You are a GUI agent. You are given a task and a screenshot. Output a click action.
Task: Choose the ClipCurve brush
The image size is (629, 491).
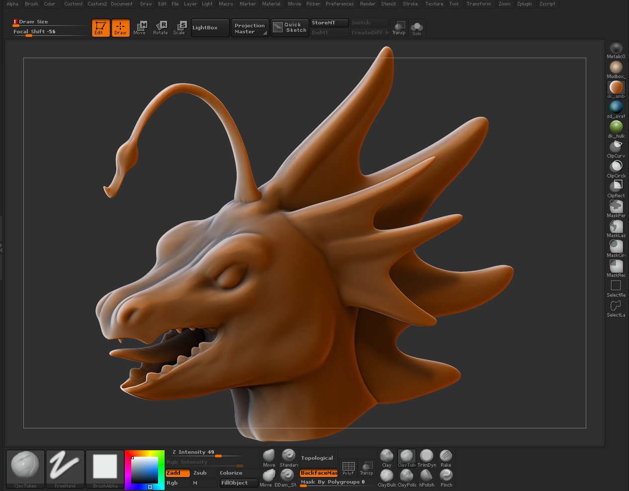pos(616,148)
